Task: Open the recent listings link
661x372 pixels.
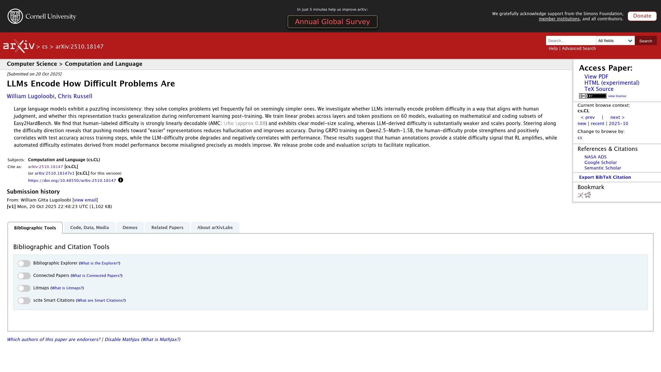Action: (597, 124)
